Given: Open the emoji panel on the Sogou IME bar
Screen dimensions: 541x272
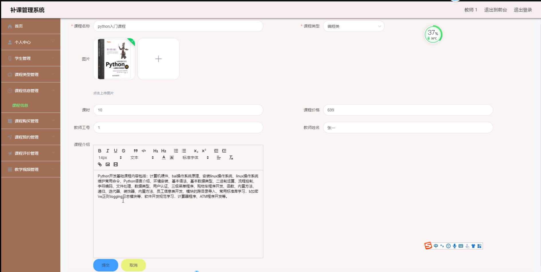Looking at the screenshot, I should 448,246.
